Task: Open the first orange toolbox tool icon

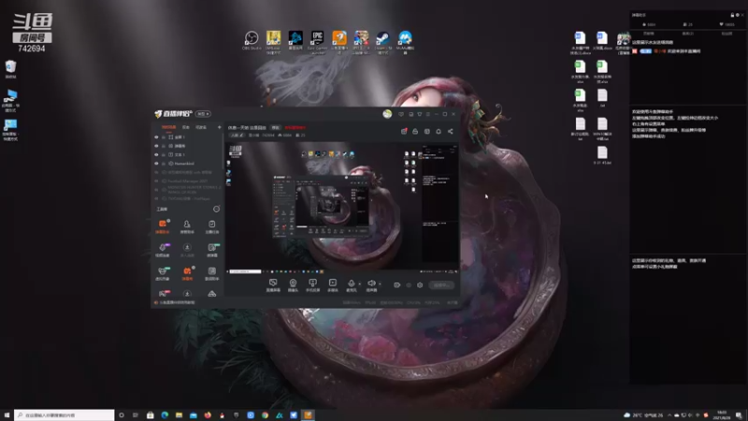Action: [x=162, y=225]
